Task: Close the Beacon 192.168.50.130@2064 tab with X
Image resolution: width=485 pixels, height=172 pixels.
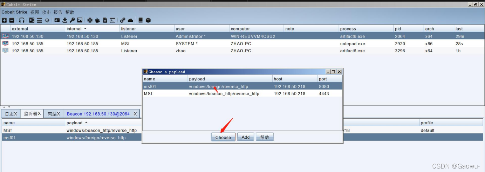Action: [x=135, y=114]
